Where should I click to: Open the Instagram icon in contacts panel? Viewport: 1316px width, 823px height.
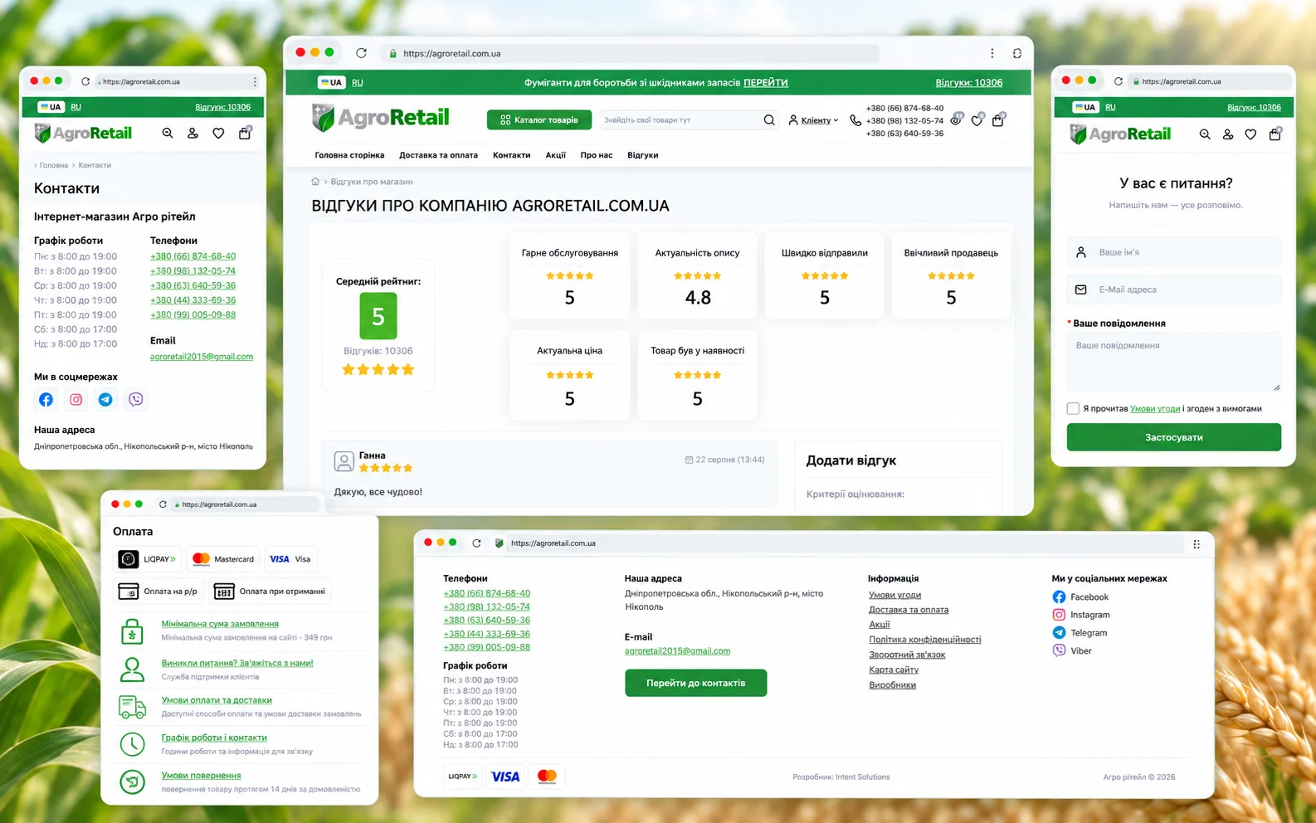[76, 400]
